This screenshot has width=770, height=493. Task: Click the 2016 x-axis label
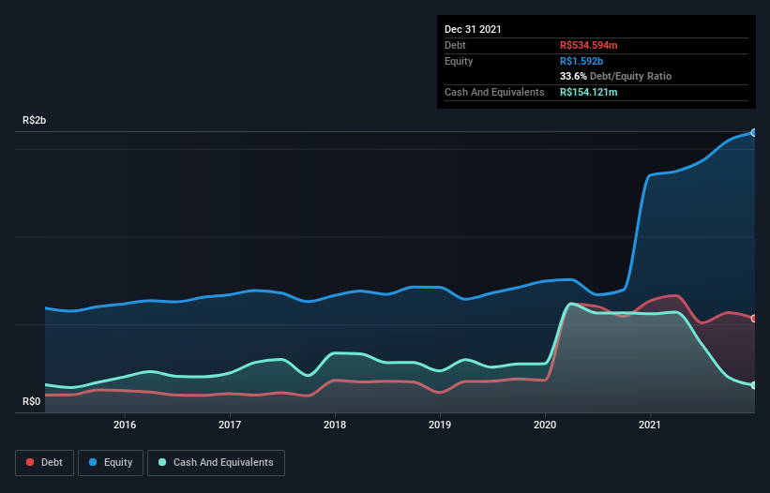[125, 425]
